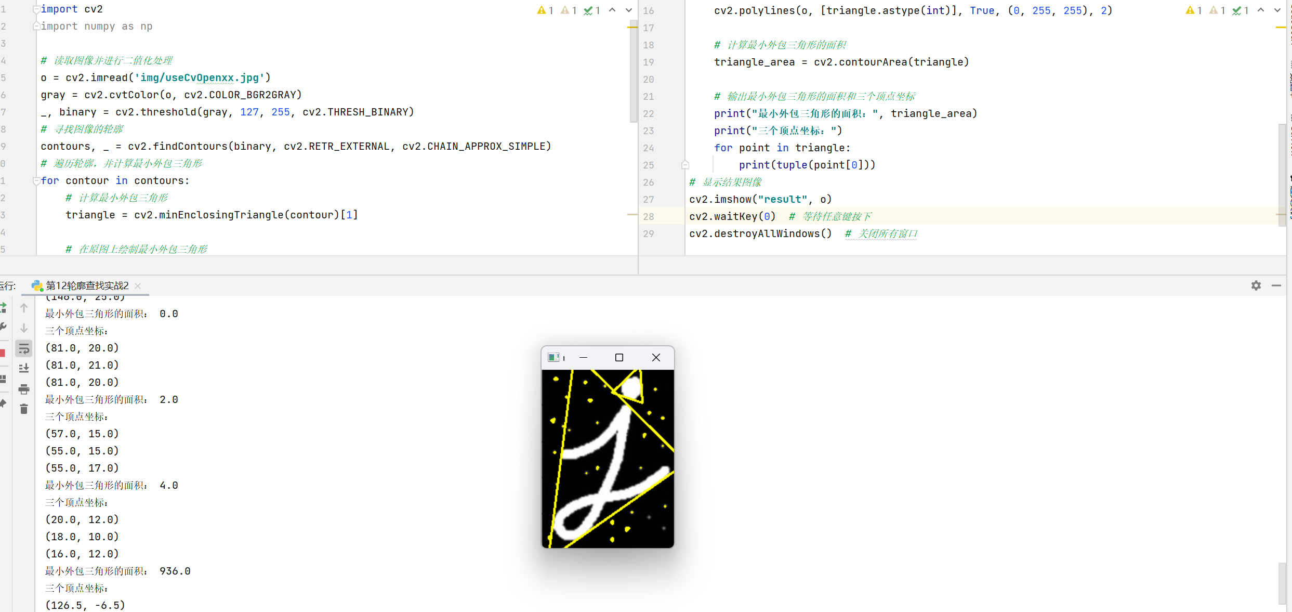Click the result image in OpenCV window
The width and height of the screenshot is (1292, 612).
point(608,459)
